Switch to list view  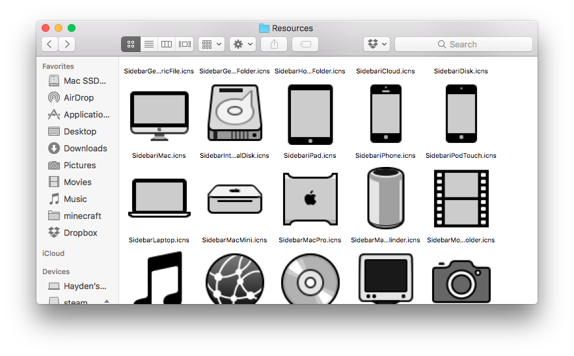click(x=148, y=44)
